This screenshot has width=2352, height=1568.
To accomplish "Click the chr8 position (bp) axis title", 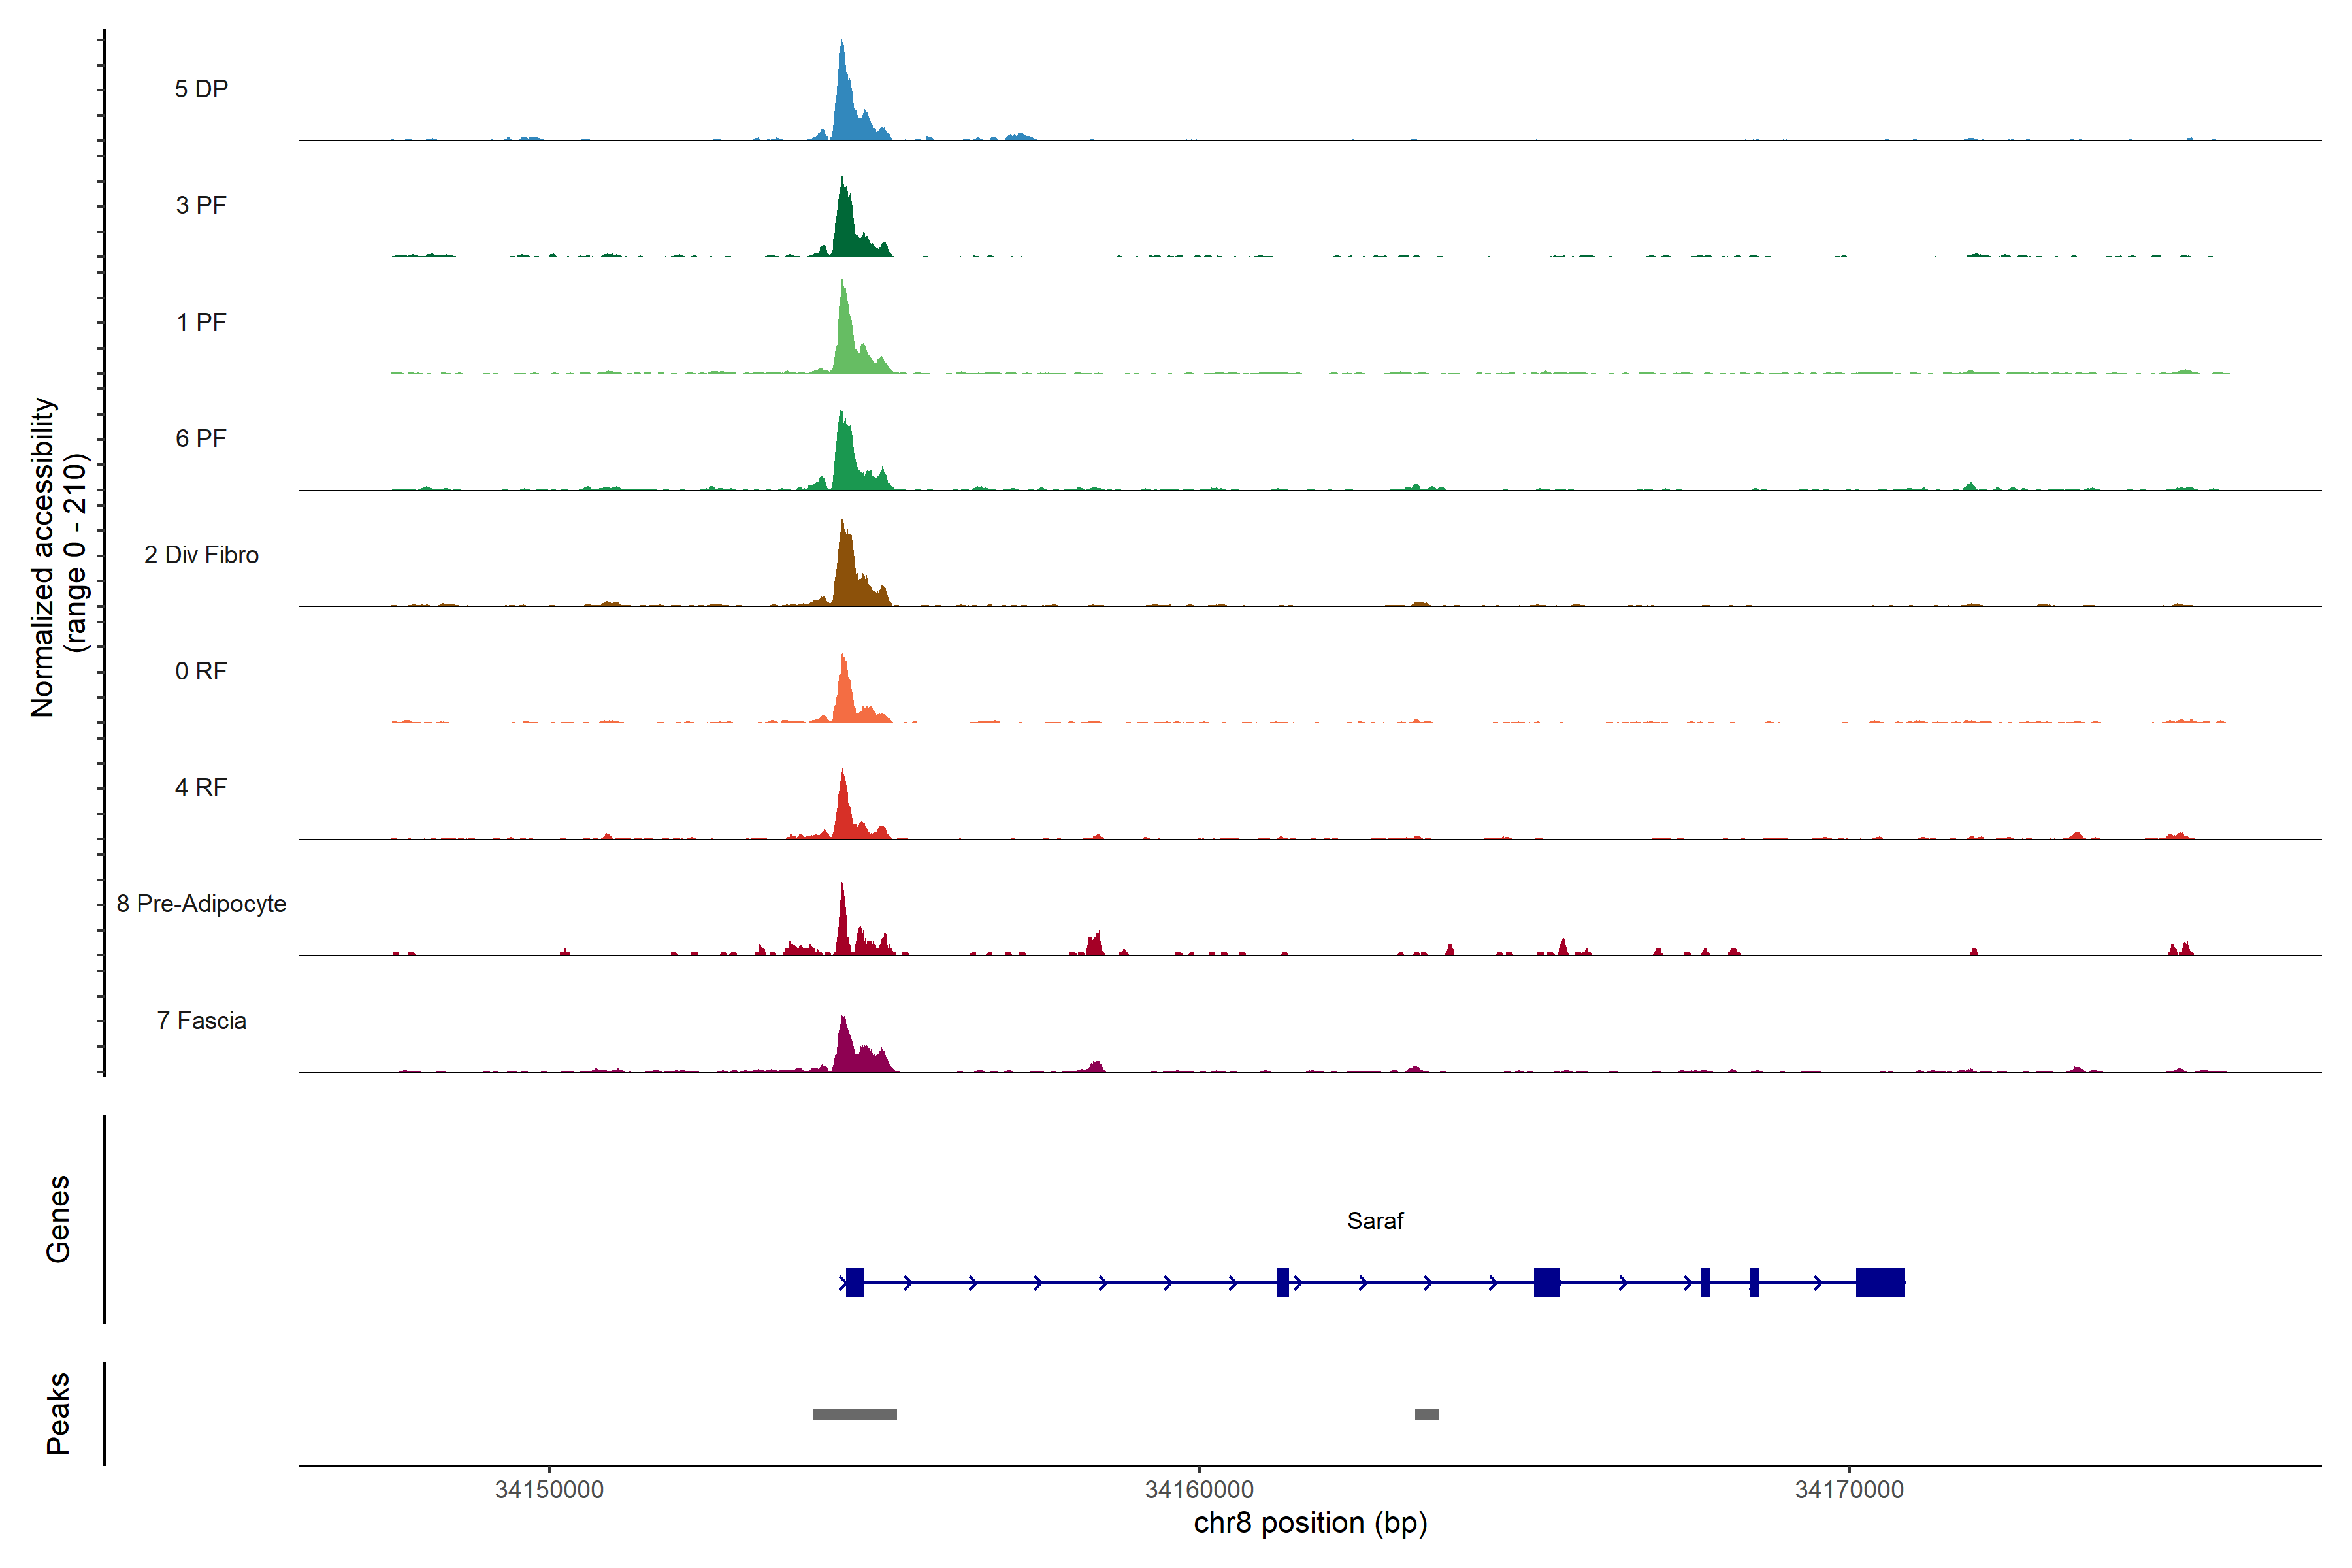I will pyautogui.click(x=1310, y=1523).
